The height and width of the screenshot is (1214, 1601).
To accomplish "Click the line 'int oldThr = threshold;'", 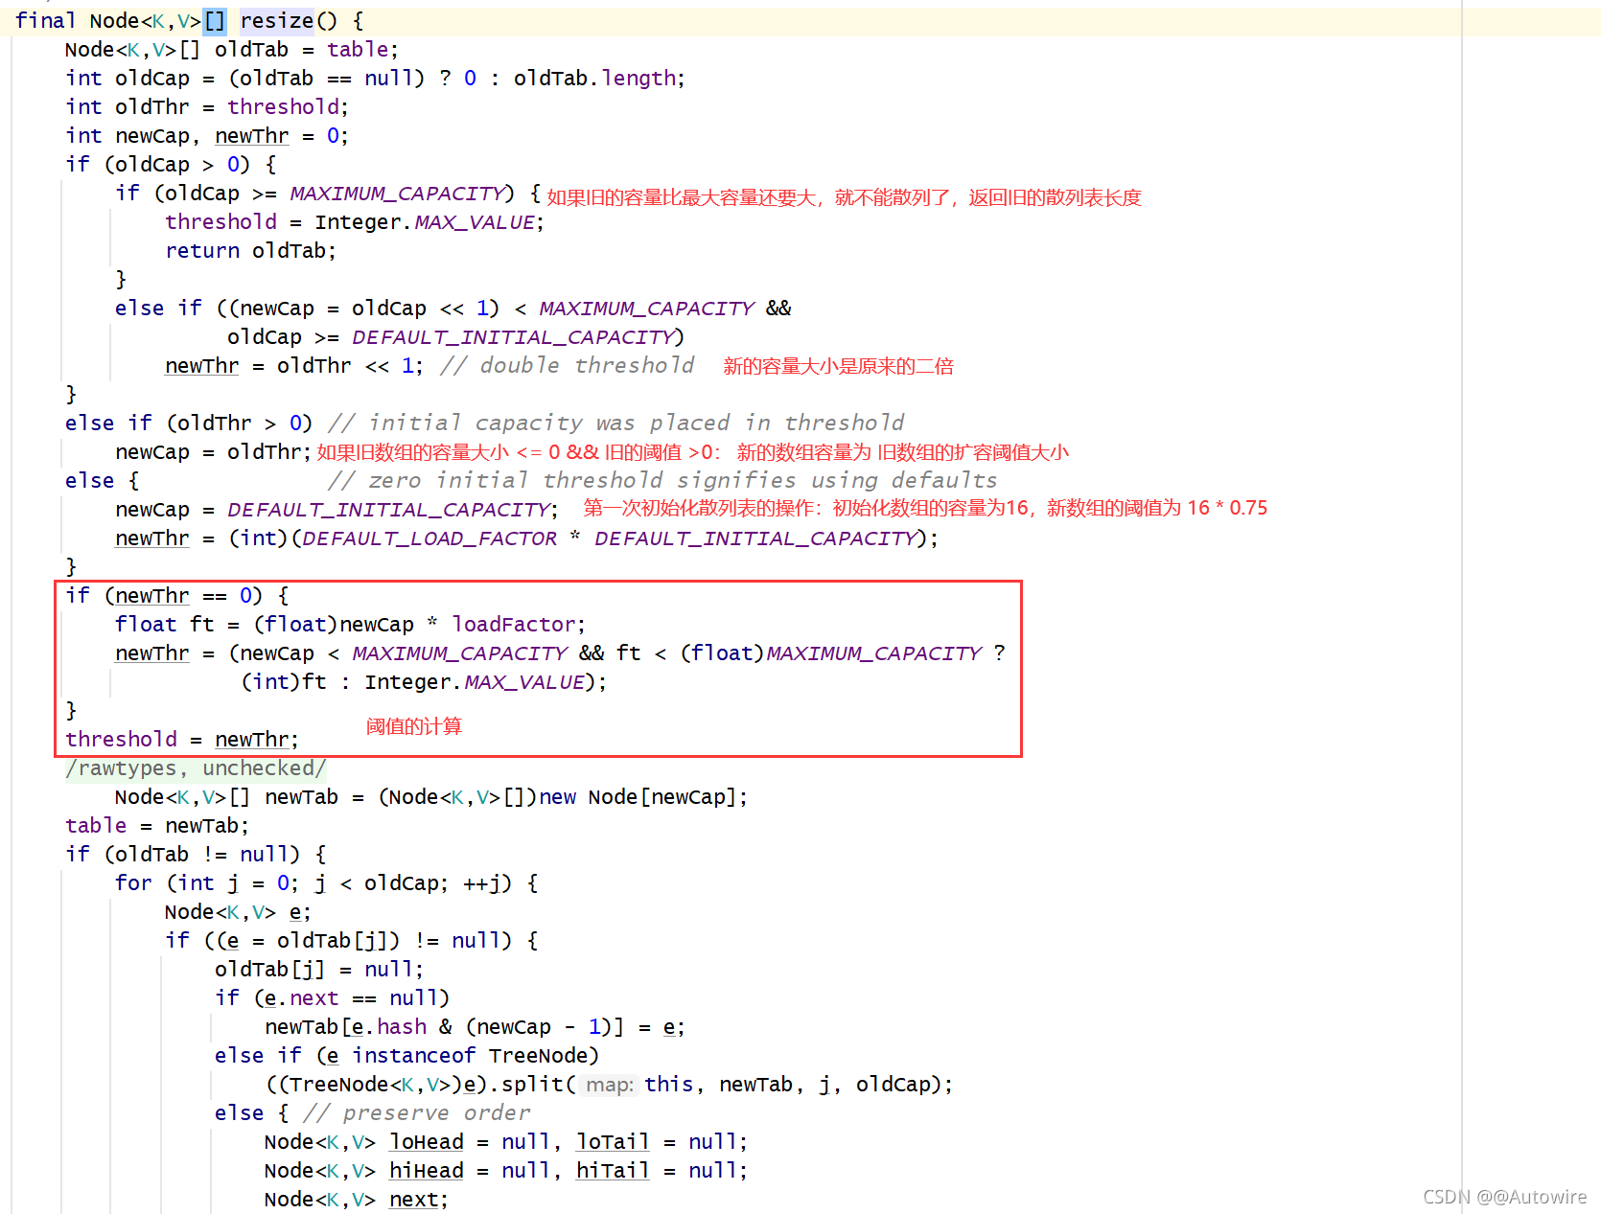I will [x=206, y=107].
